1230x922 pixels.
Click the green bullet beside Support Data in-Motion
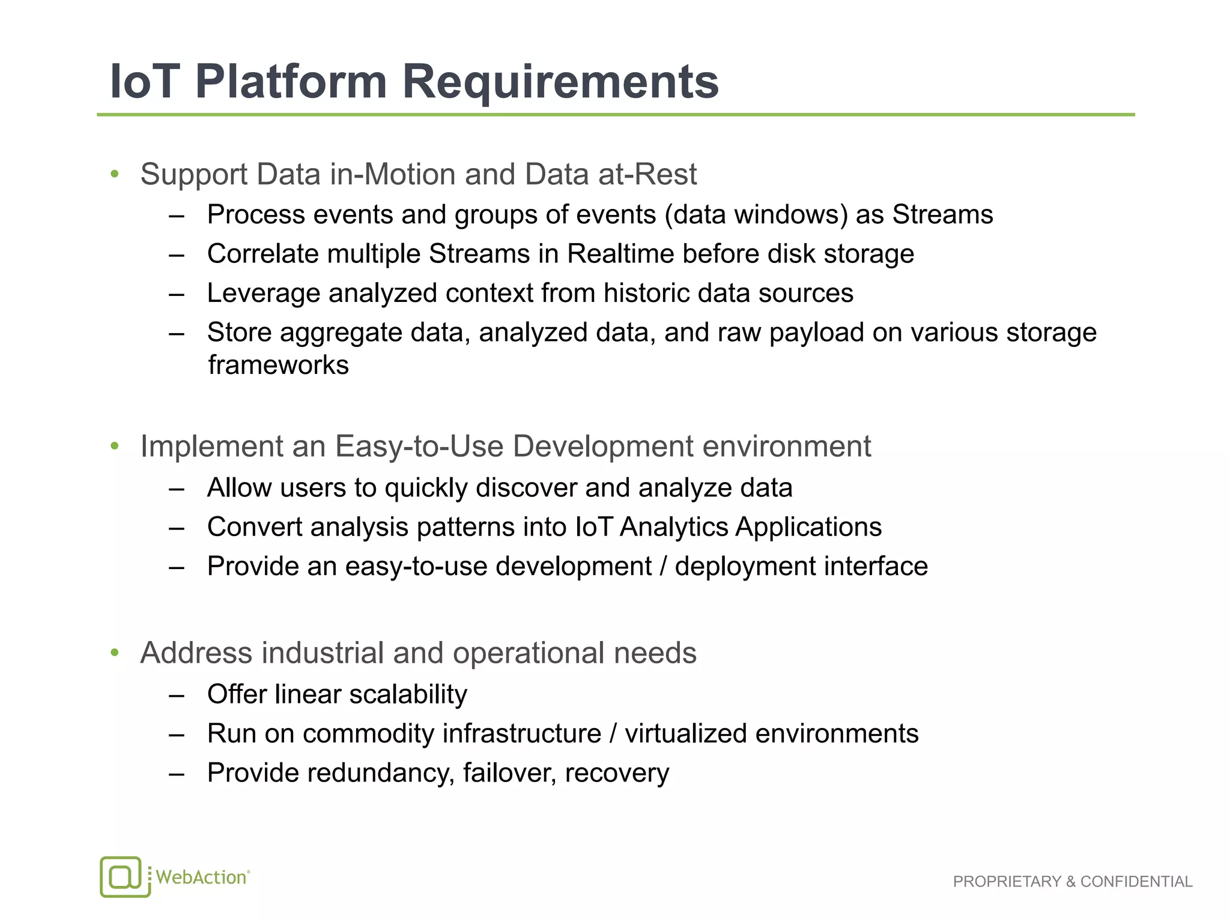pyautogui.click(x=115, y=175)
